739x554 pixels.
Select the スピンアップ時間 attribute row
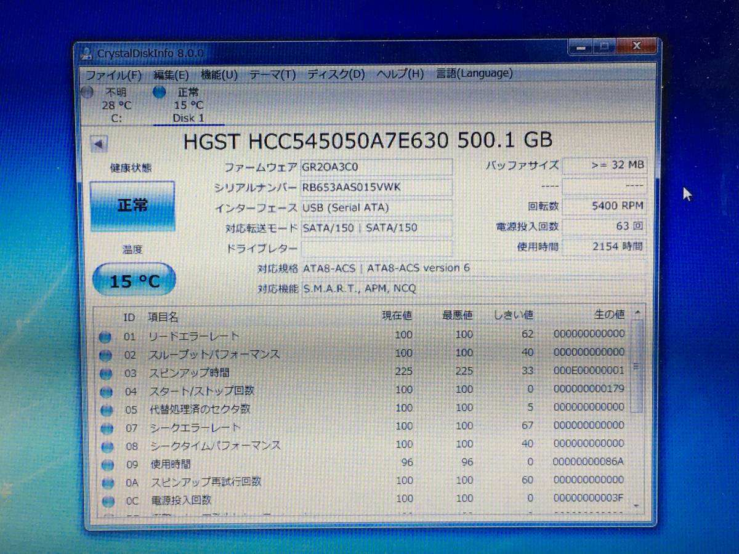pos(363,372)
